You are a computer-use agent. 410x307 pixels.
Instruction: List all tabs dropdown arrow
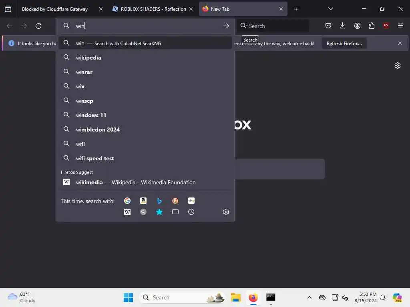tap(330, 9)
